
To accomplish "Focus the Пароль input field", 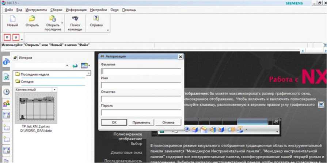I will coord(141,113).
